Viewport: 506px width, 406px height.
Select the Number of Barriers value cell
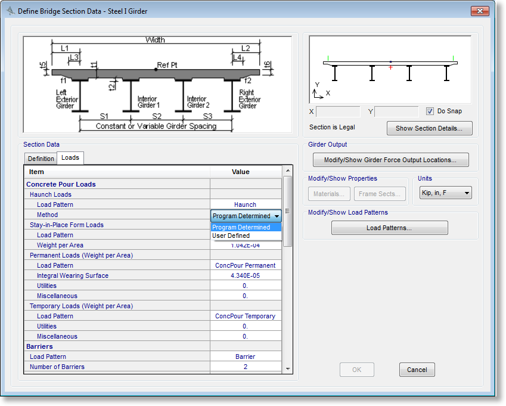pyautogui.click(x=246, y=367)
